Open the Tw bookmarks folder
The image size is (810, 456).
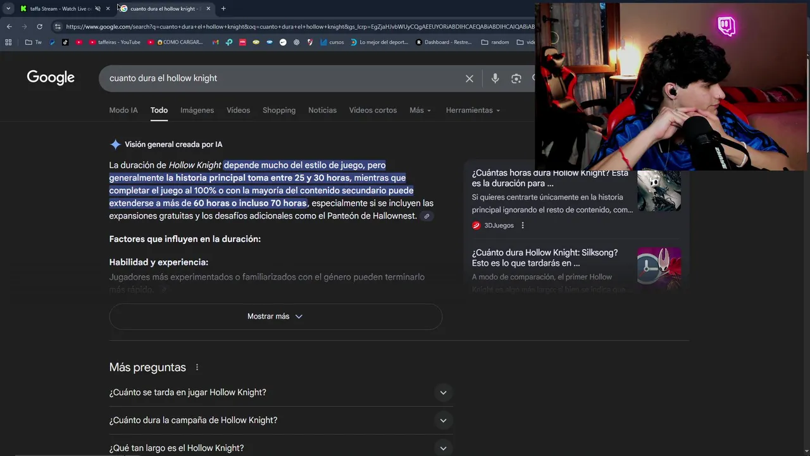tap(34, 42)
